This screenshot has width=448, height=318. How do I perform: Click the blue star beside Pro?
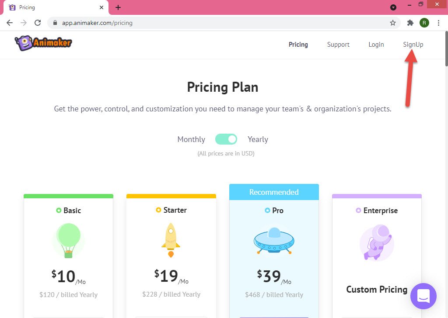(267, 211)
